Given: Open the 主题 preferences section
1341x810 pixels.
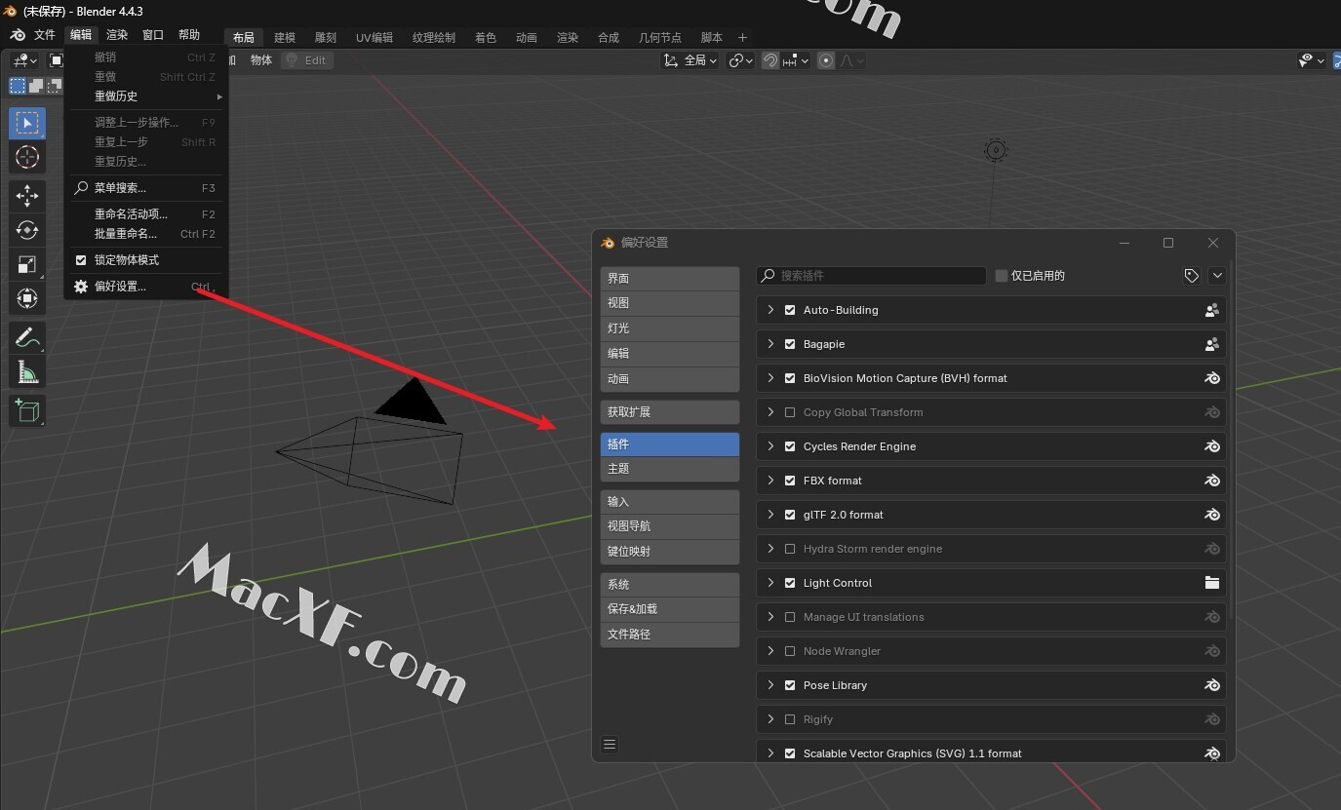Looking at the screenshot, I should 670,469.
